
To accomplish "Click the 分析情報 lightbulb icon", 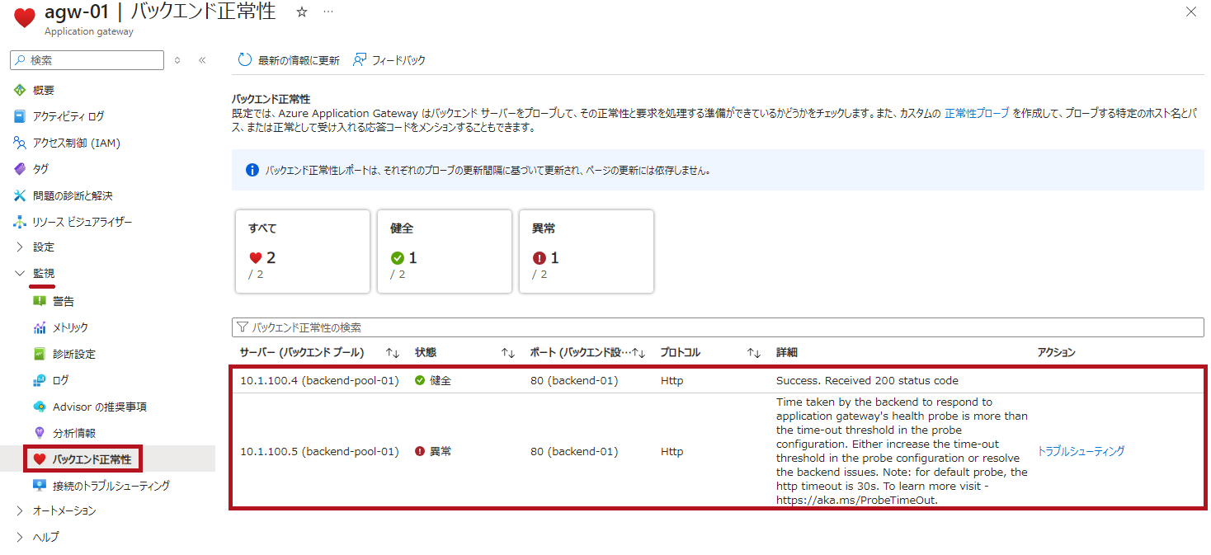I will (40, 433).
